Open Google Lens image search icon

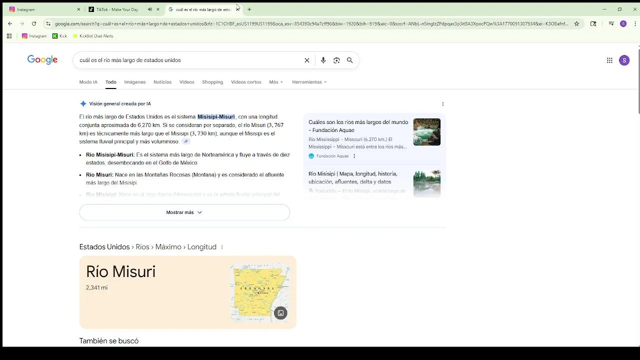coord(336,60)
